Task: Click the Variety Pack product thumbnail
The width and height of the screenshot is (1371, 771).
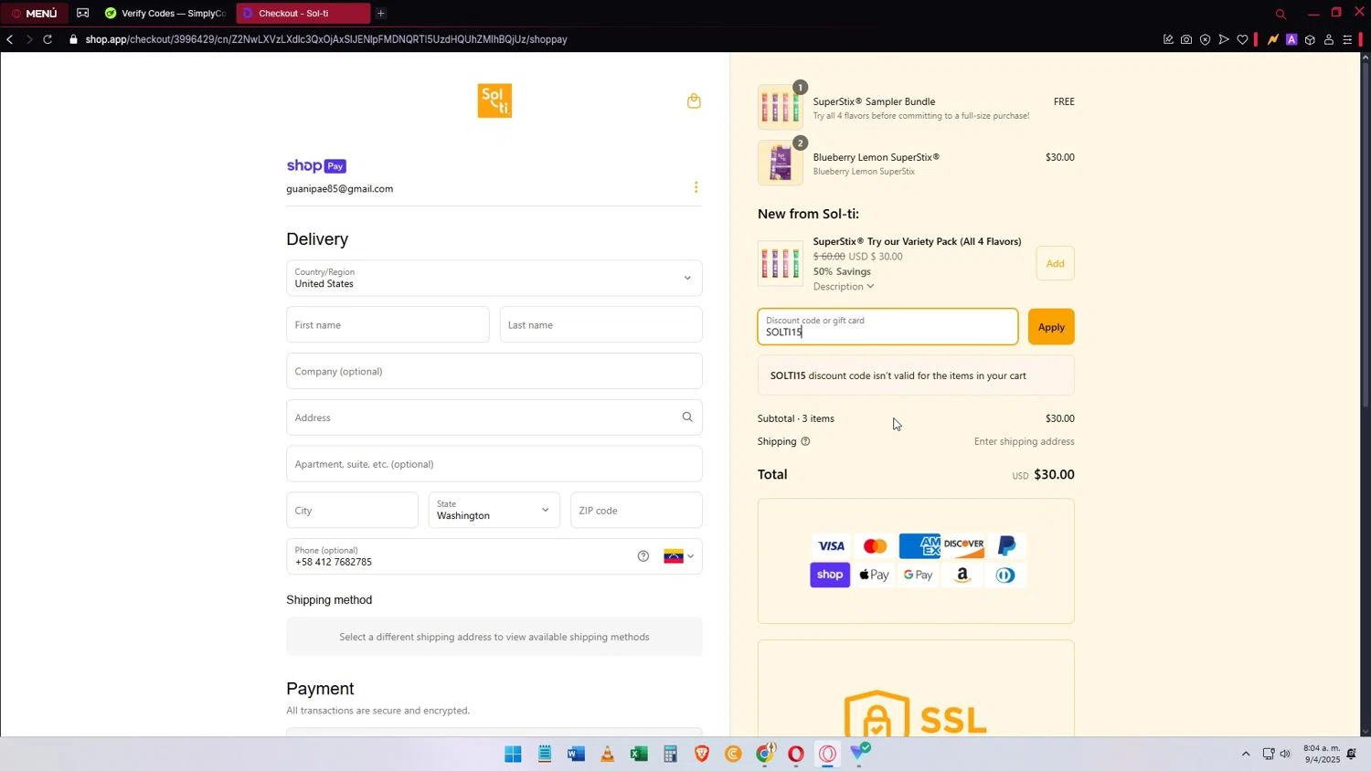Action: (x=780, y=263)
